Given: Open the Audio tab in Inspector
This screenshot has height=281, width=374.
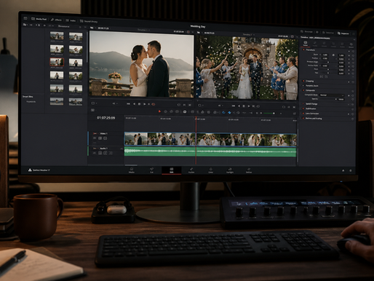Looking at the screenshot, I should [x=315, y=44].
